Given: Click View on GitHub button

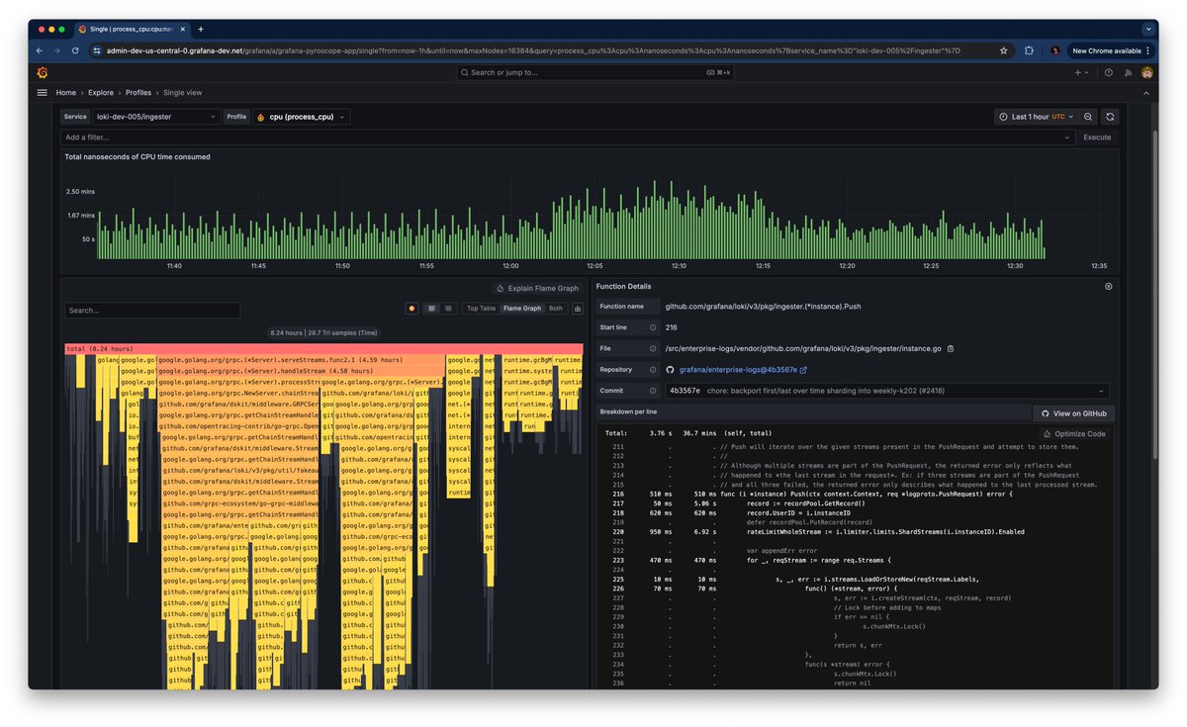Looking at the screenshot, I should pos(1073,413).
